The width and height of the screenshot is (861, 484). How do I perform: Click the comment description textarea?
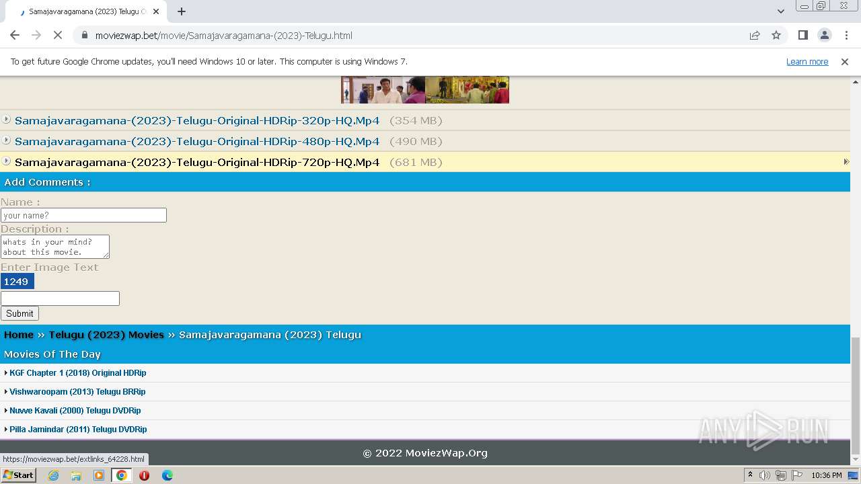pos(55,247)
